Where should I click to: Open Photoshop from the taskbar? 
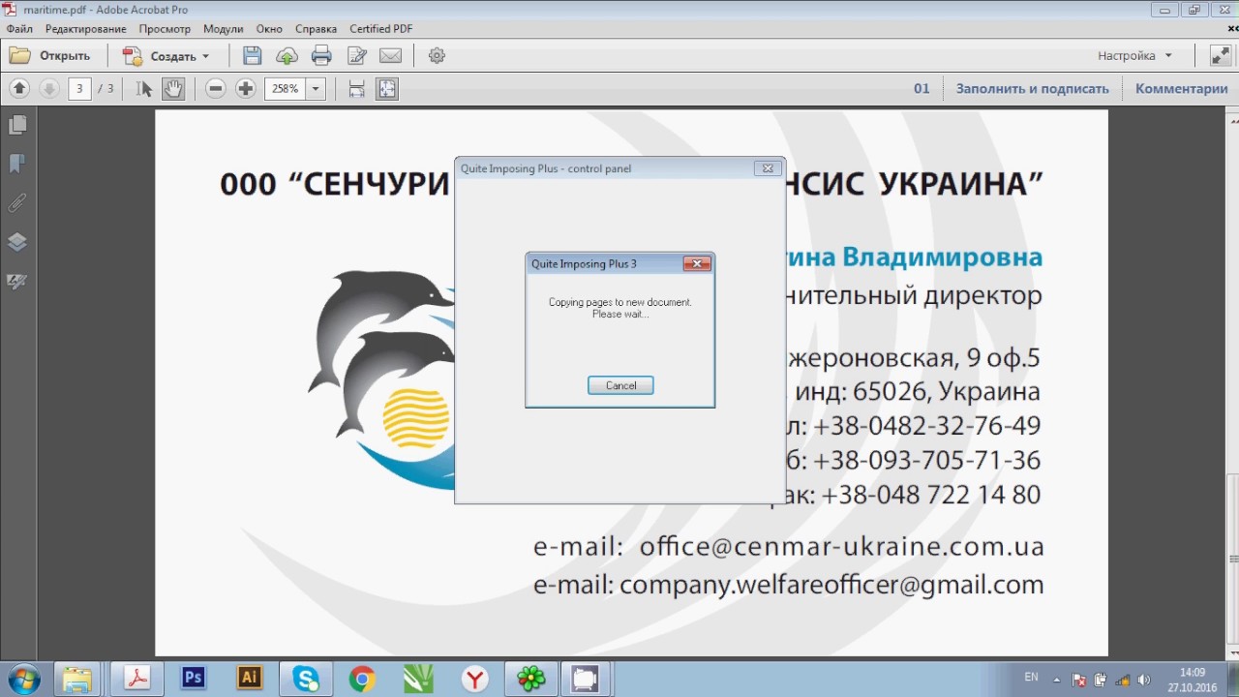194,679
